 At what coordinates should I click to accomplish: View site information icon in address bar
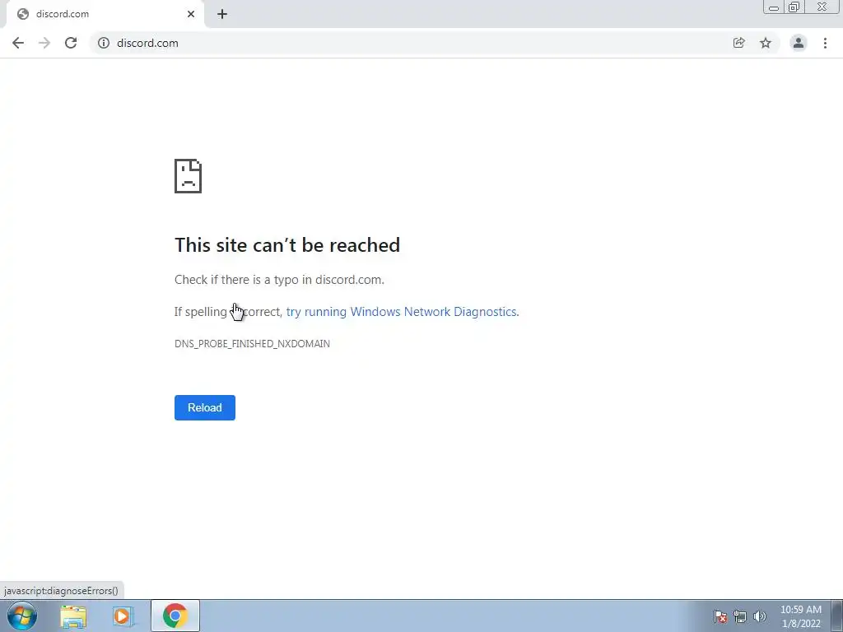coord(104,43)
